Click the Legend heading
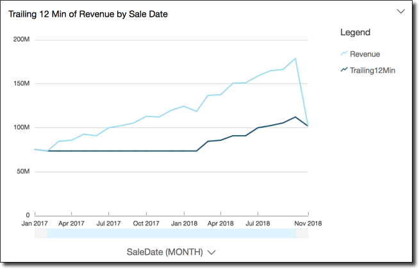419x269 pixels. point(355,32)
